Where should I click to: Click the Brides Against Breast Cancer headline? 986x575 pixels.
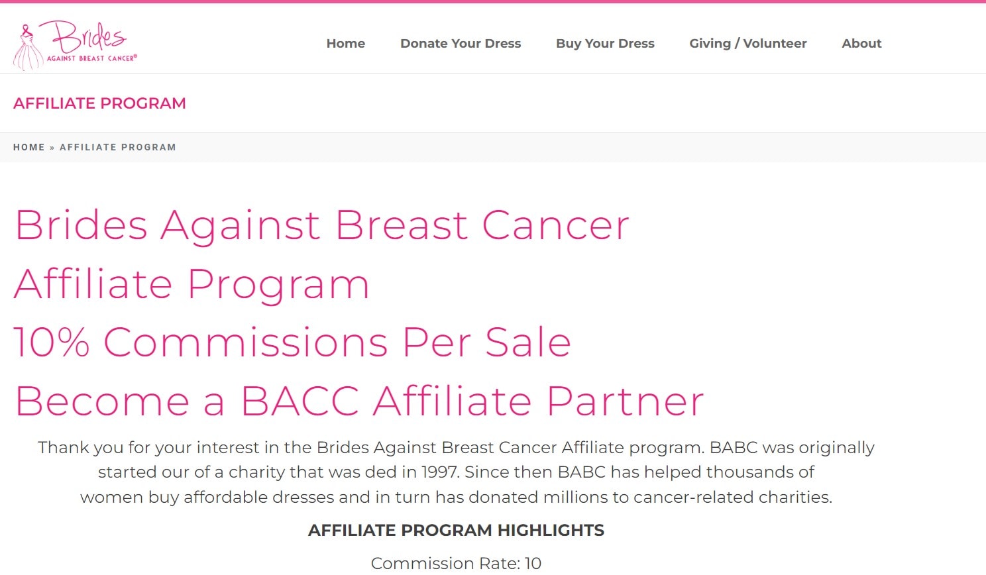click(x=322, y=225)
